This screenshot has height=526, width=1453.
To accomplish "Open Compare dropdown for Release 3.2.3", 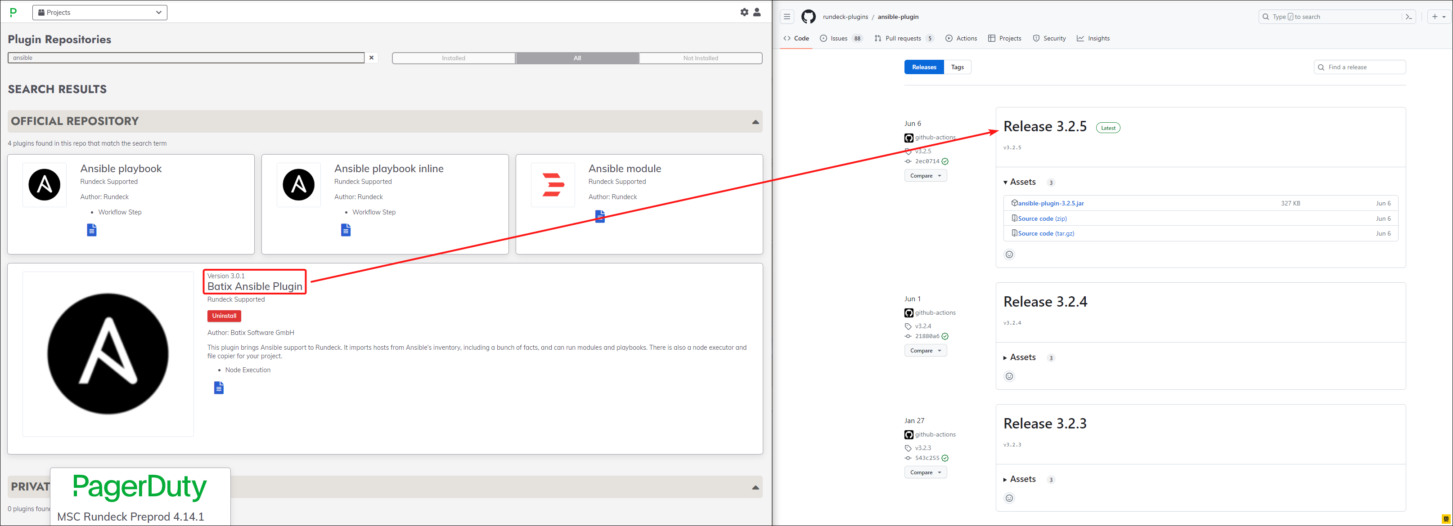I will point(925,473).
